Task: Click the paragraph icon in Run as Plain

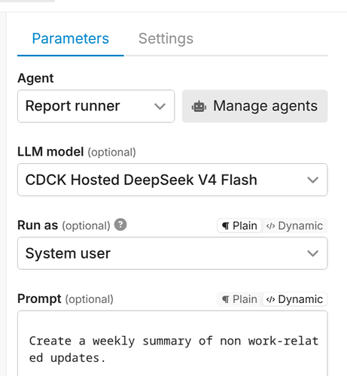Action: 226,226
